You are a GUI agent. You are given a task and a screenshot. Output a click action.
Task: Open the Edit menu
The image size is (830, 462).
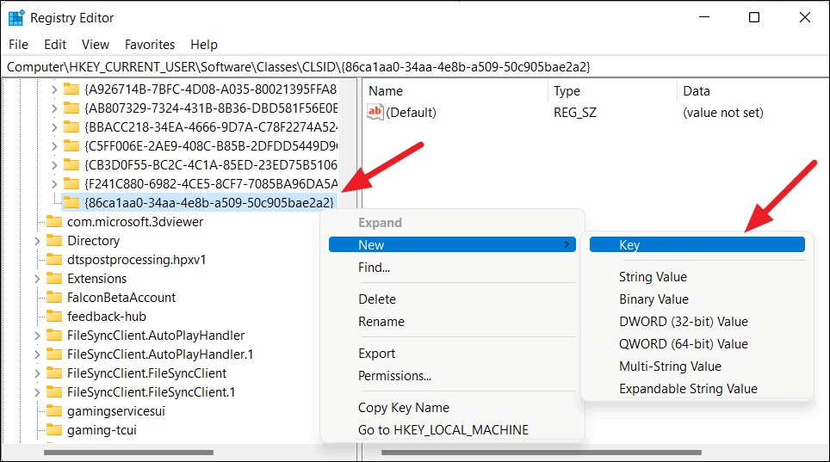pos(55,45)
